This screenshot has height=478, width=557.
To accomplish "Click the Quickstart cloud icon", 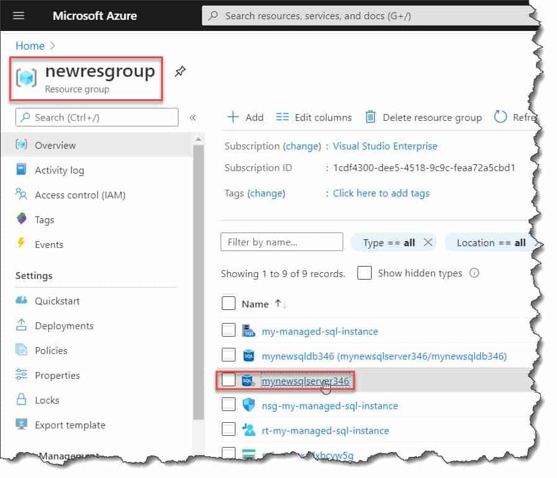I will pyautogui.click(x=21, y=300).
